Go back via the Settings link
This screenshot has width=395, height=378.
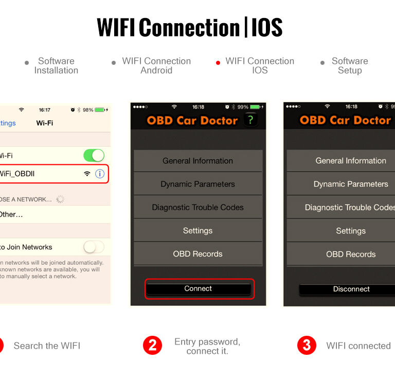[8, 123]
